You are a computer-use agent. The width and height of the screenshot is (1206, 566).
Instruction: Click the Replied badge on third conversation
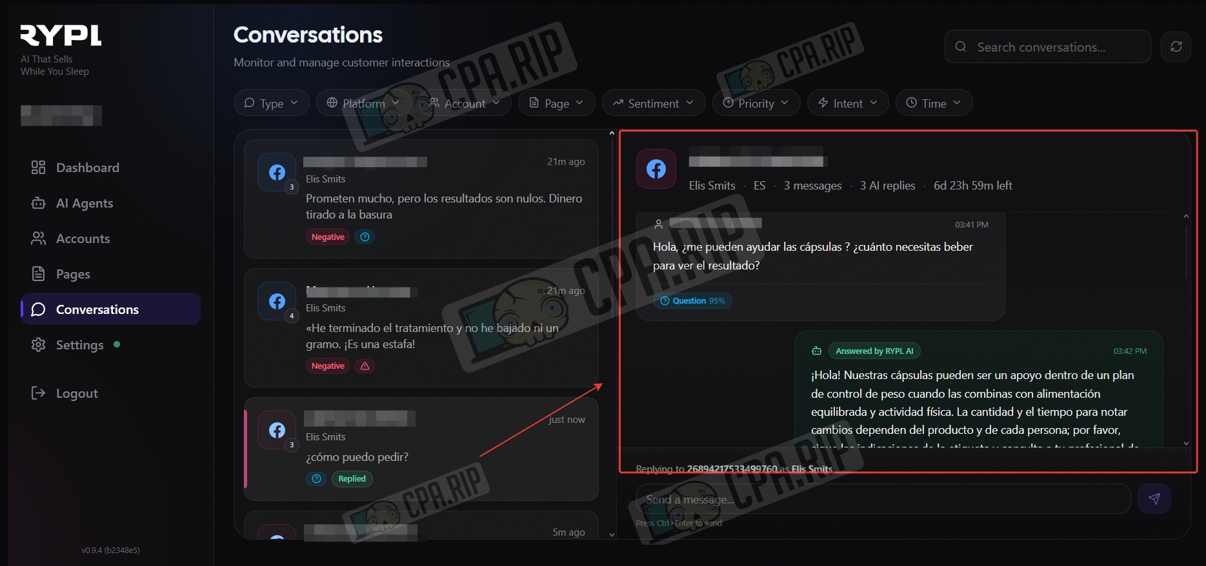[x=352, y=479]
